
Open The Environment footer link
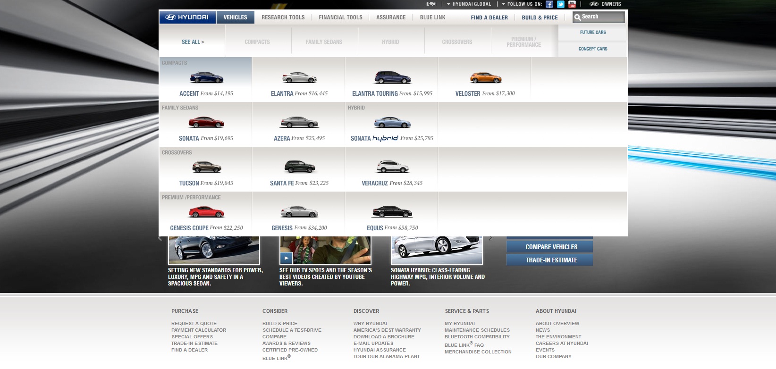pyautogui.click(x=558, y=337)
